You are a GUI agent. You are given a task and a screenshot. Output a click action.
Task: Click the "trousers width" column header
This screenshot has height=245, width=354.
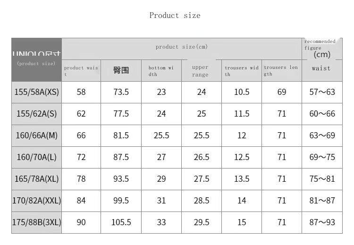click(x=242, y=71)
